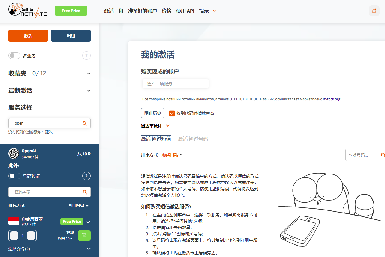This screenshot has height=257, width=385.
Task: Open the 热门国家 sort dropdown
Action: (78, 206)
